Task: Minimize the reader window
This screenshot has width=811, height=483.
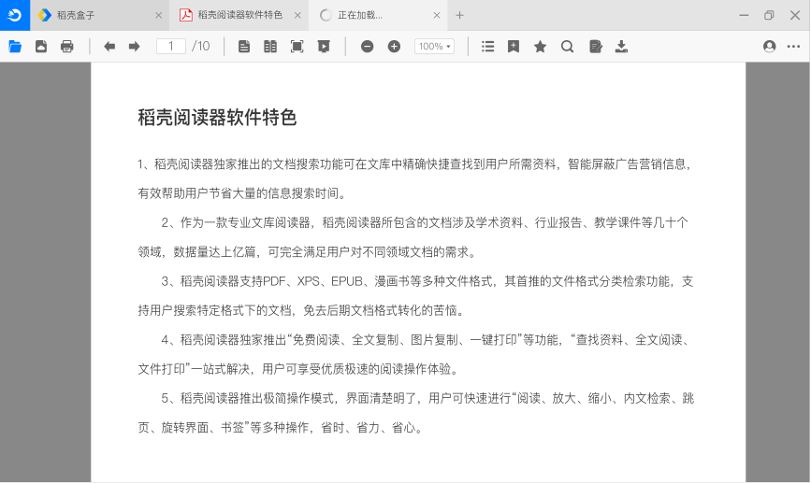Action: click(x=744, y=16)
